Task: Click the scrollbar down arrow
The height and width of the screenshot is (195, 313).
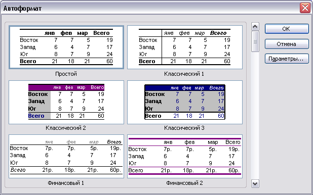Action: pyautogui.click(x=255, y=183)
